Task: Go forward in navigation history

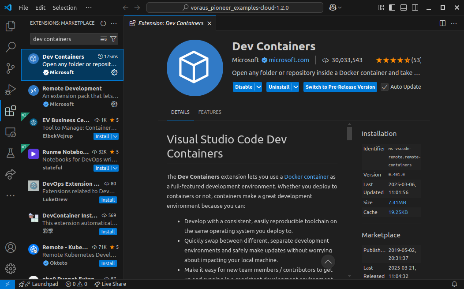Action: click(x=137, y=8)
